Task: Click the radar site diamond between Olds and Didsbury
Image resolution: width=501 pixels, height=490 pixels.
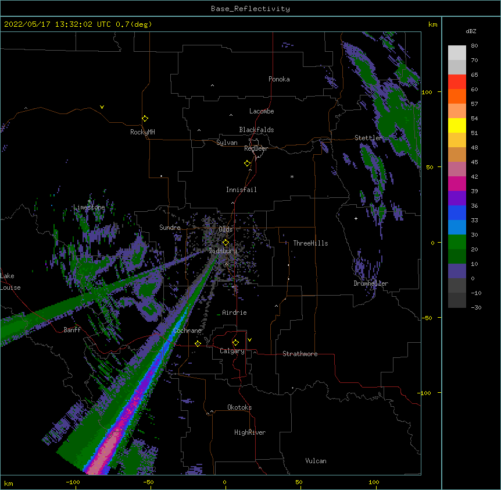Action: pyautogui.click(x=226, y=243)
